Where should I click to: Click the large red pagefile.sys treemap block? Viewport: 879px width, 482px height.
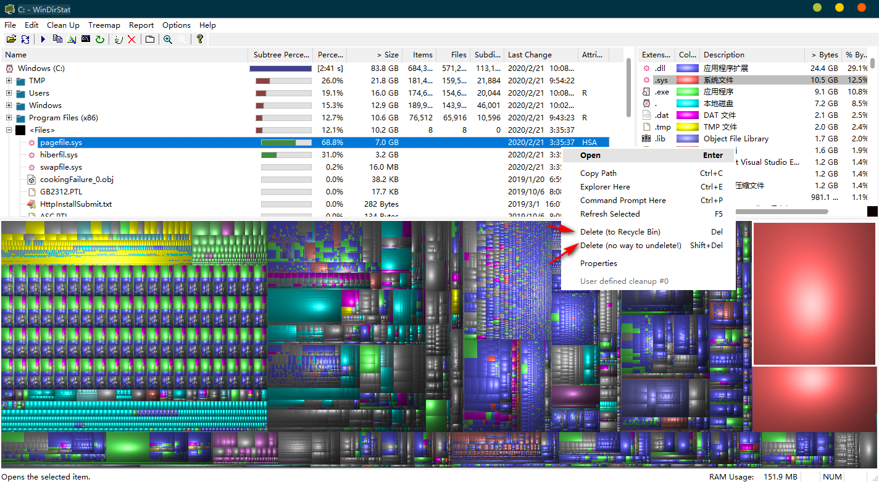[814, 294]
